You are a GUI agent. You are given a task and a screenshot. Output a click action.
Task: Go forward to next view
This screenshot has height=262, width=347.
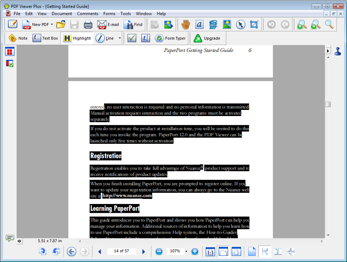(x=84, y=251)
